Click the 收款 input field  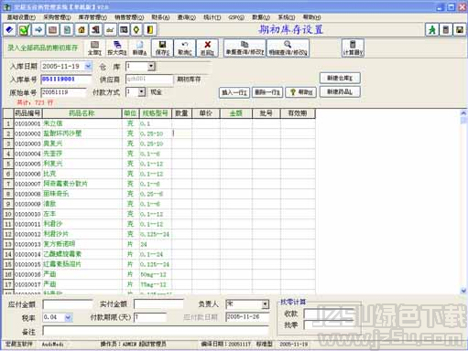[328, 314]
